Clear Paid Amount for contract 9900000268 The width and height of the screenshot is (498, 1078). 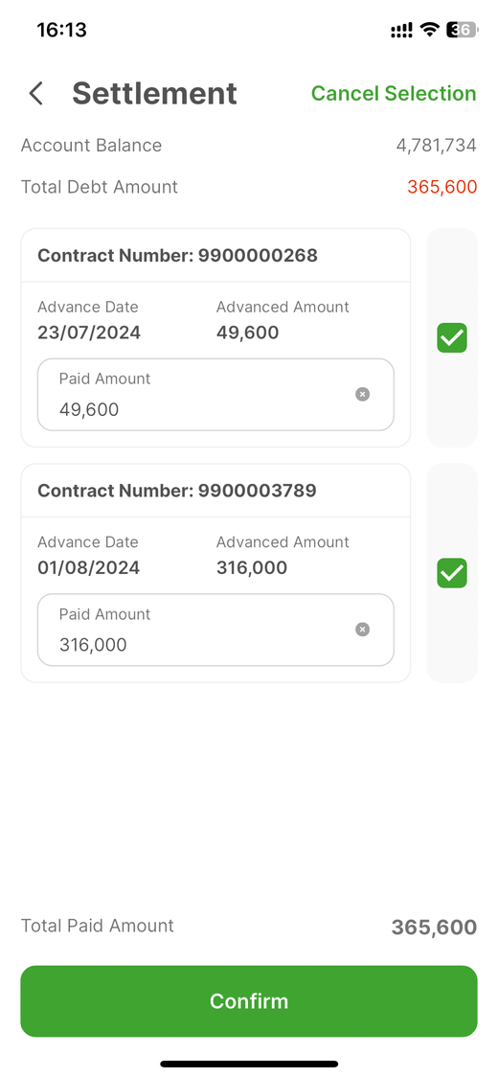363,394
